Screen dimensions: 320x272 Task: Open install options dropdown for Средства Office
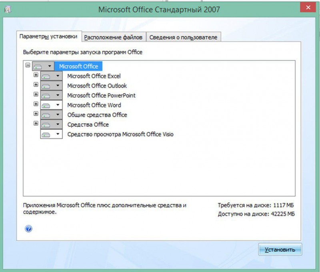click(52, 125)
